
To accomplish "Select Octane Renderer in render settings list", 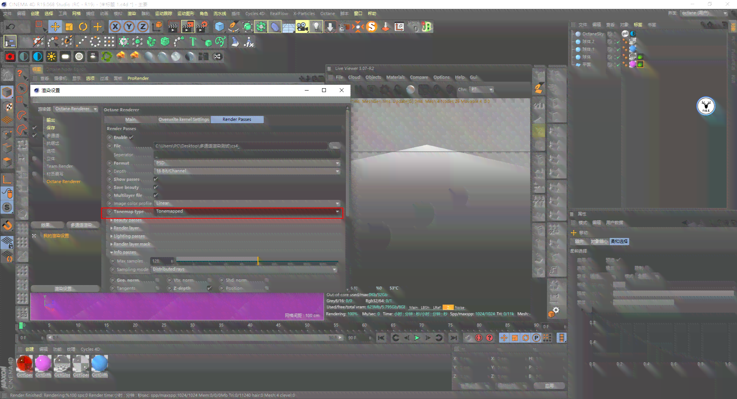I will (x=63, y=181).
